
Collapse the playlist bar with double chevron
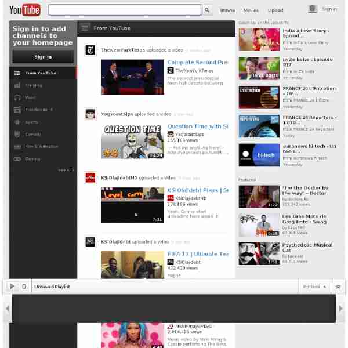tap(338, 287)
